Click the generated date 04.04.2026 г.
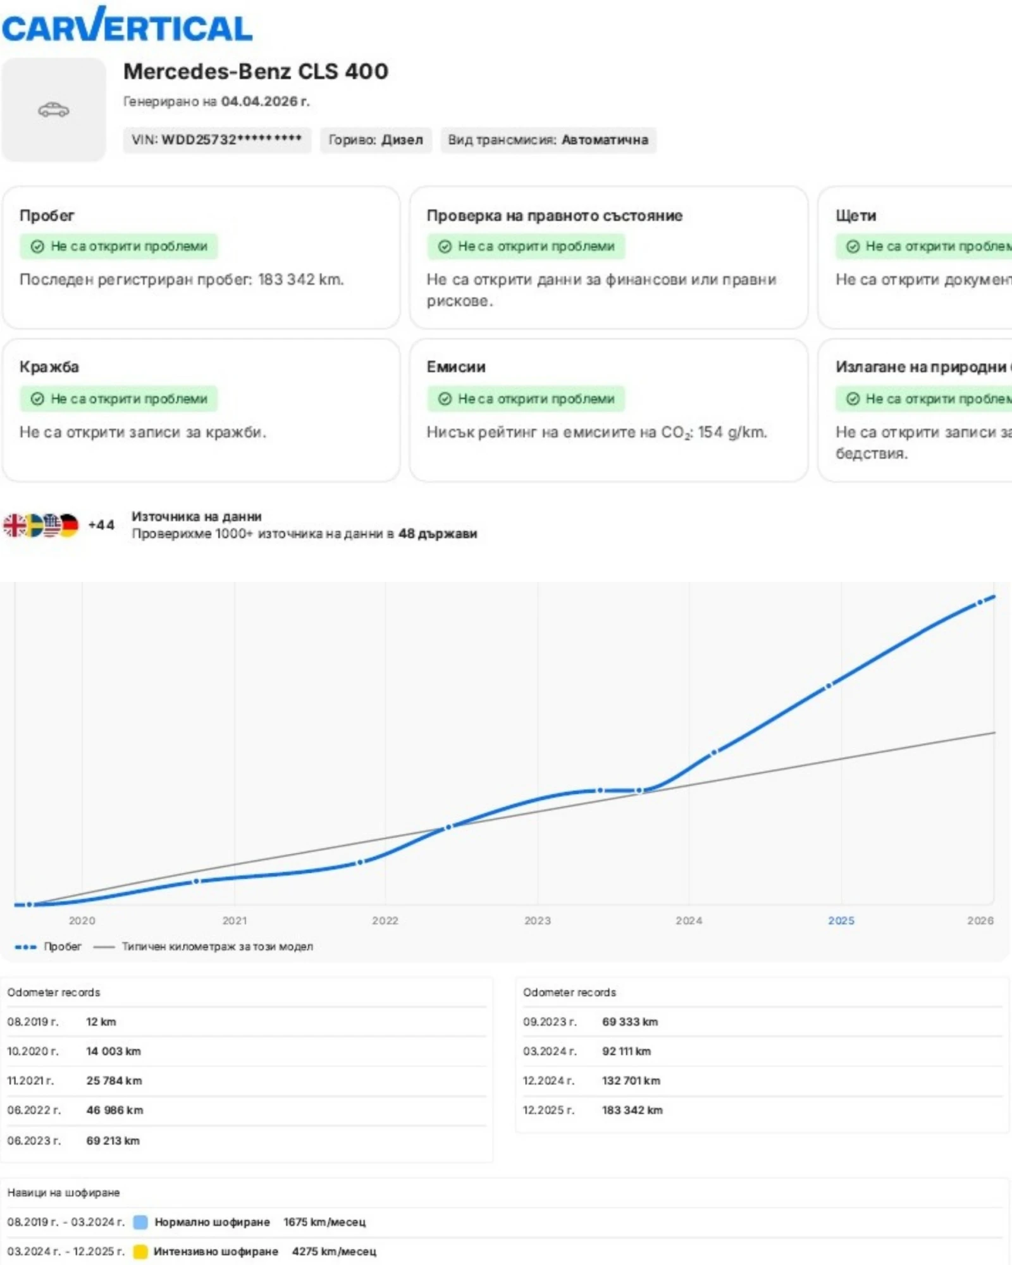1012x1265 pixels. coord(266,101)
